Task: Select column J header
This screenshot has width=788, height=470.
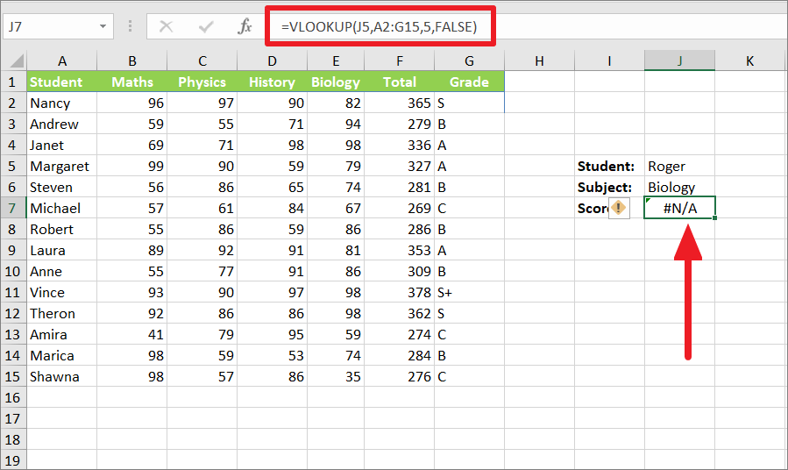Action: (679, 61)
